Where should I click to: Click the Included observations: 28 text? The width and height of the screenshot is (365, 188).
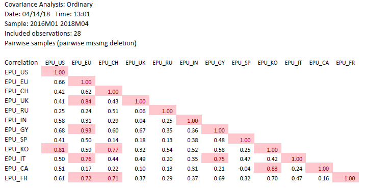click(x=43, y=34)
